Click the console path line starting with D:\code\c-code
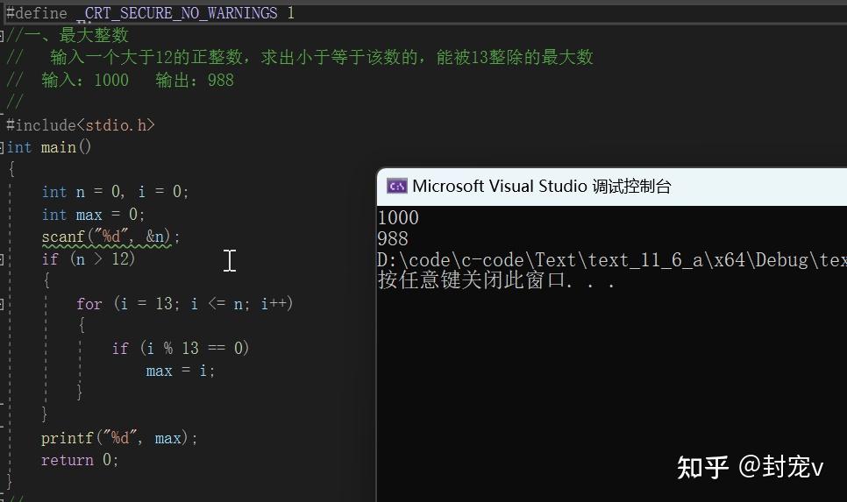The height and width of the screenshot is (502, 847). coord(612,260)
